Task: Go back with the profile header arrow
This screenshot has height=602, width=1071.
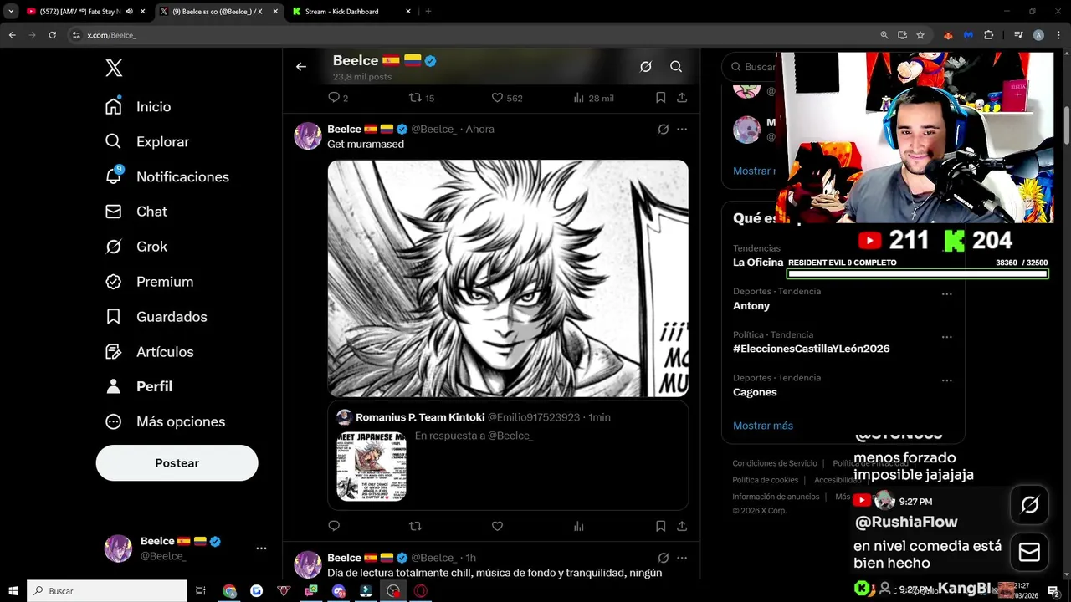Action: 301,67
